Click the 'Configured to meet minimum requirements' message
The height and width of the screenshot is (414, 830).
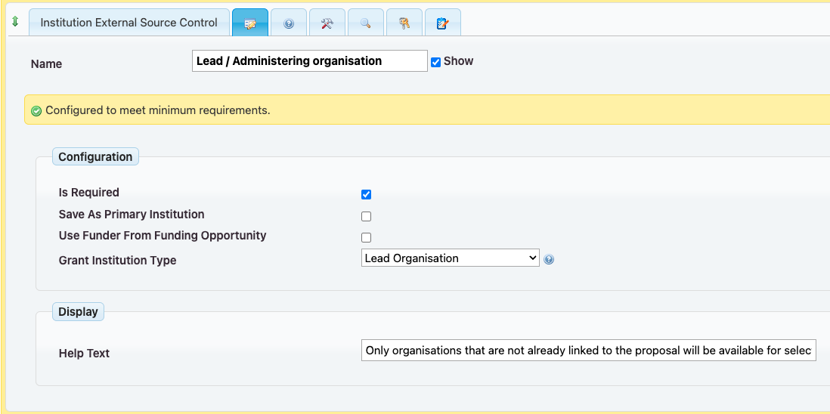click(x=157, y=110)
